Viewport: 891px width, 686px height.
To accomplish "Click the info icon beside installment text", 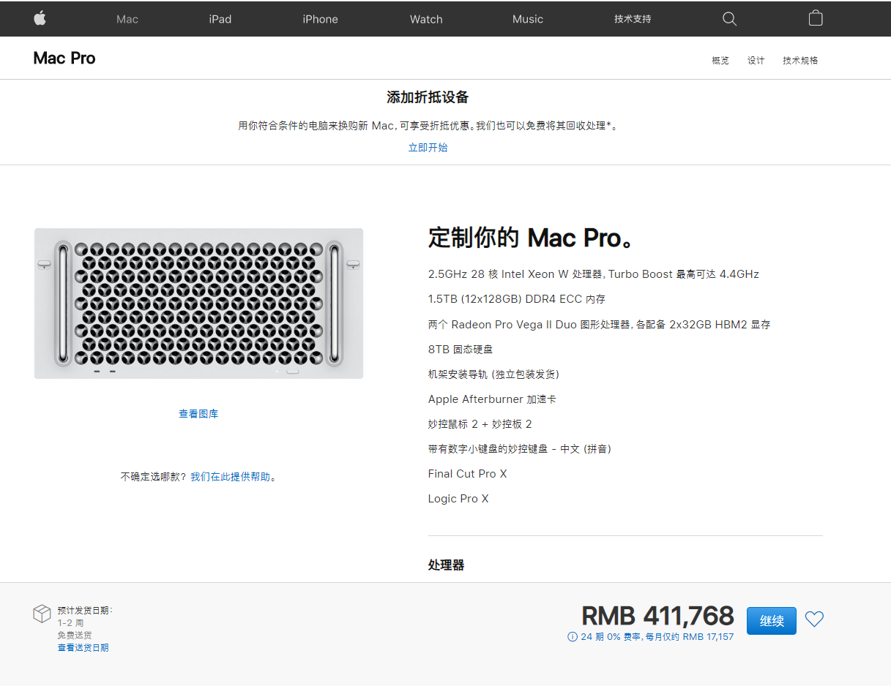I will coord(573,637).
